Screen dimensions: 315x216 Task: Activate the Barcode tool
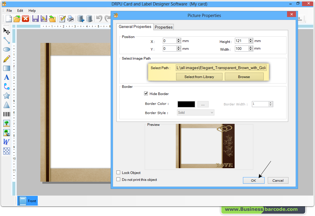coord(6,114)
